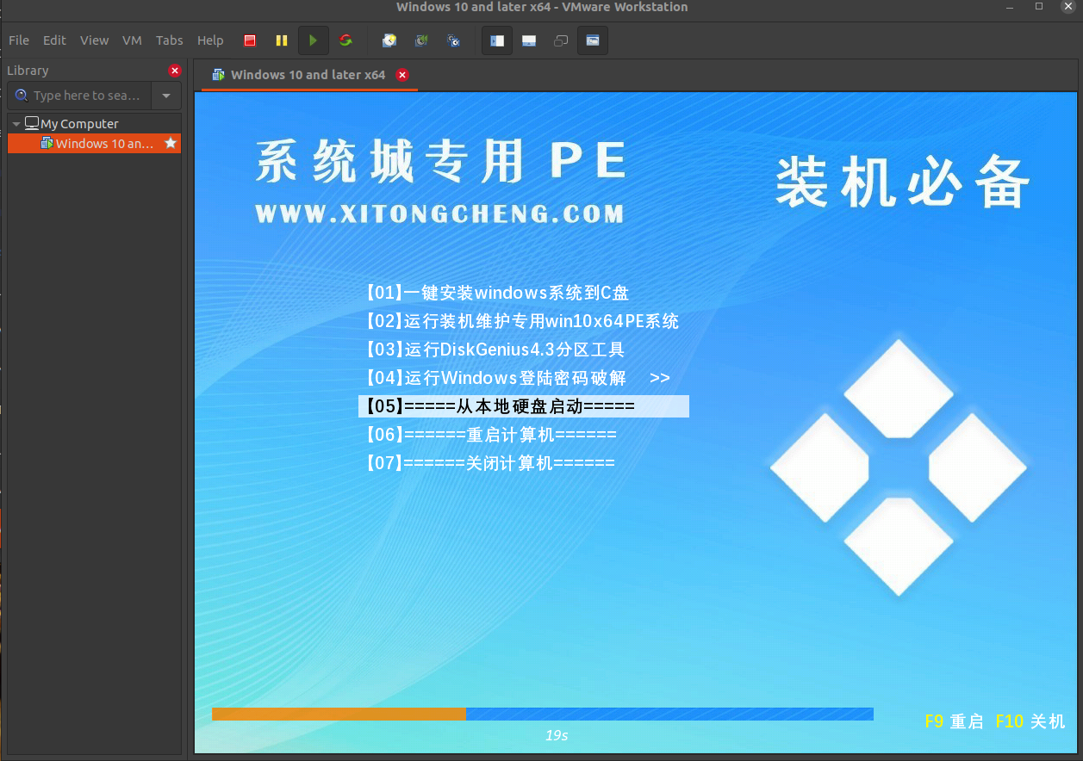Open the library search filter dropdown
The height and width of the screenshot is (761, 1083).
click(x=166, y=96)
